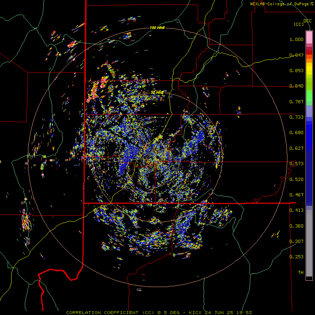Click the 100 NMI range ring label
315x315 pixels.
[157, 28]
